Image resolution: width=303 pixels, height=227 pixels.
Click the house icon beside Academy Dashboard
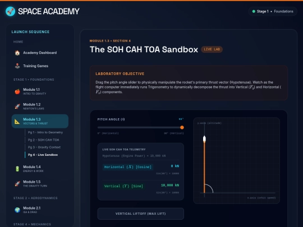(17, 53)
